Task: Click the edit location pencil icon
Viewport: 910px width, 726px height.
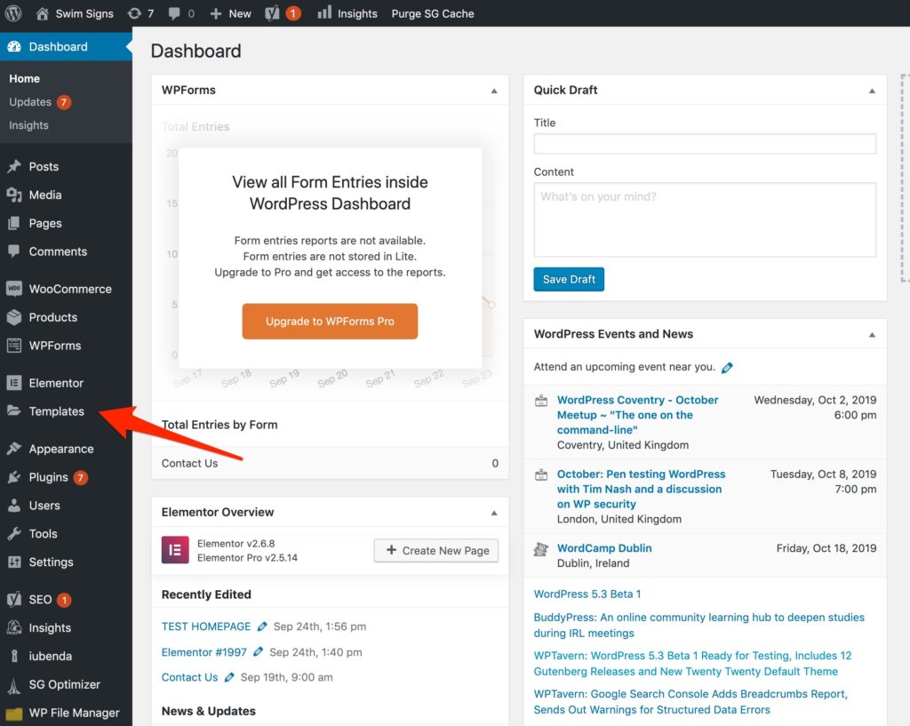Action: pos(728,367)
